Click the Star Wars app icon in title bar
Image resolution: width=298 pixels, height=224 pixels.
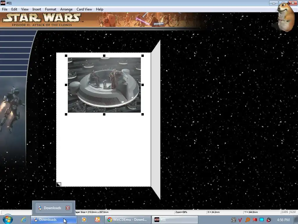3,3
